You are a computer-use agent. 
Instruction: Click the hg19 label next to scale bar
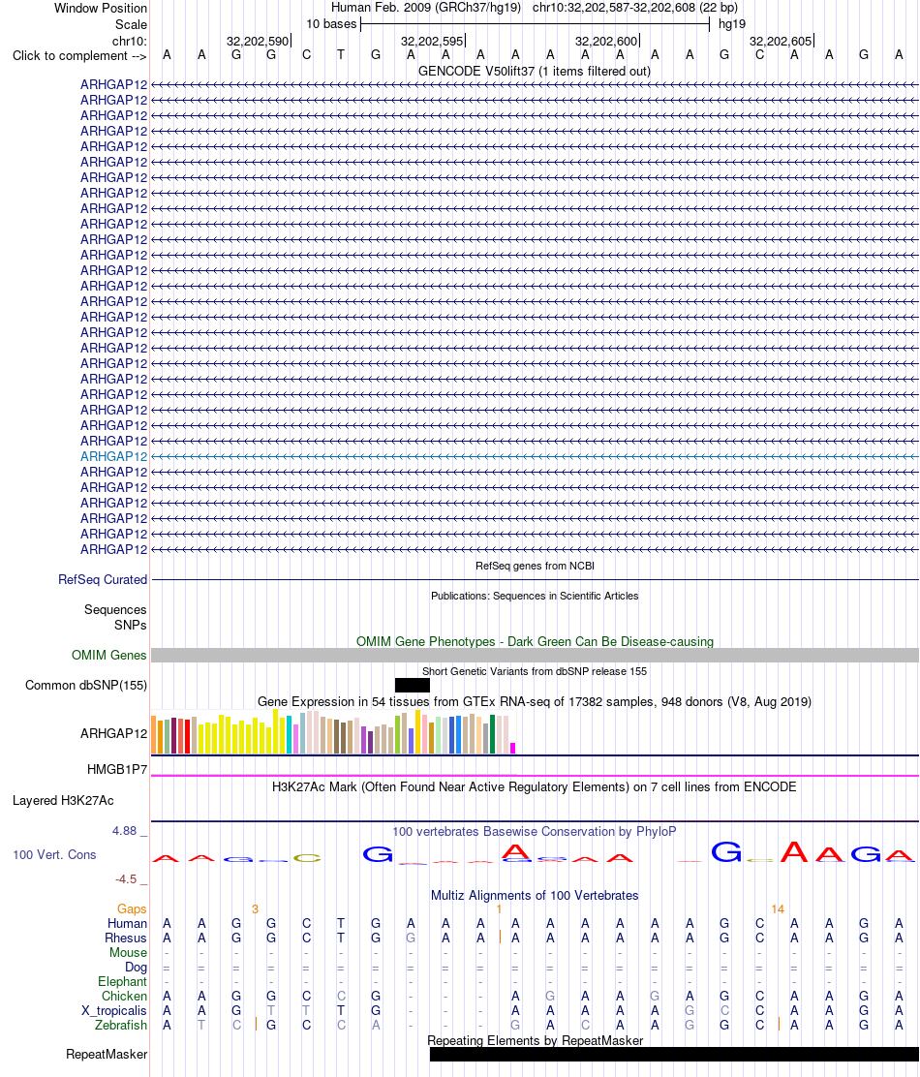[x=732, y=24]
